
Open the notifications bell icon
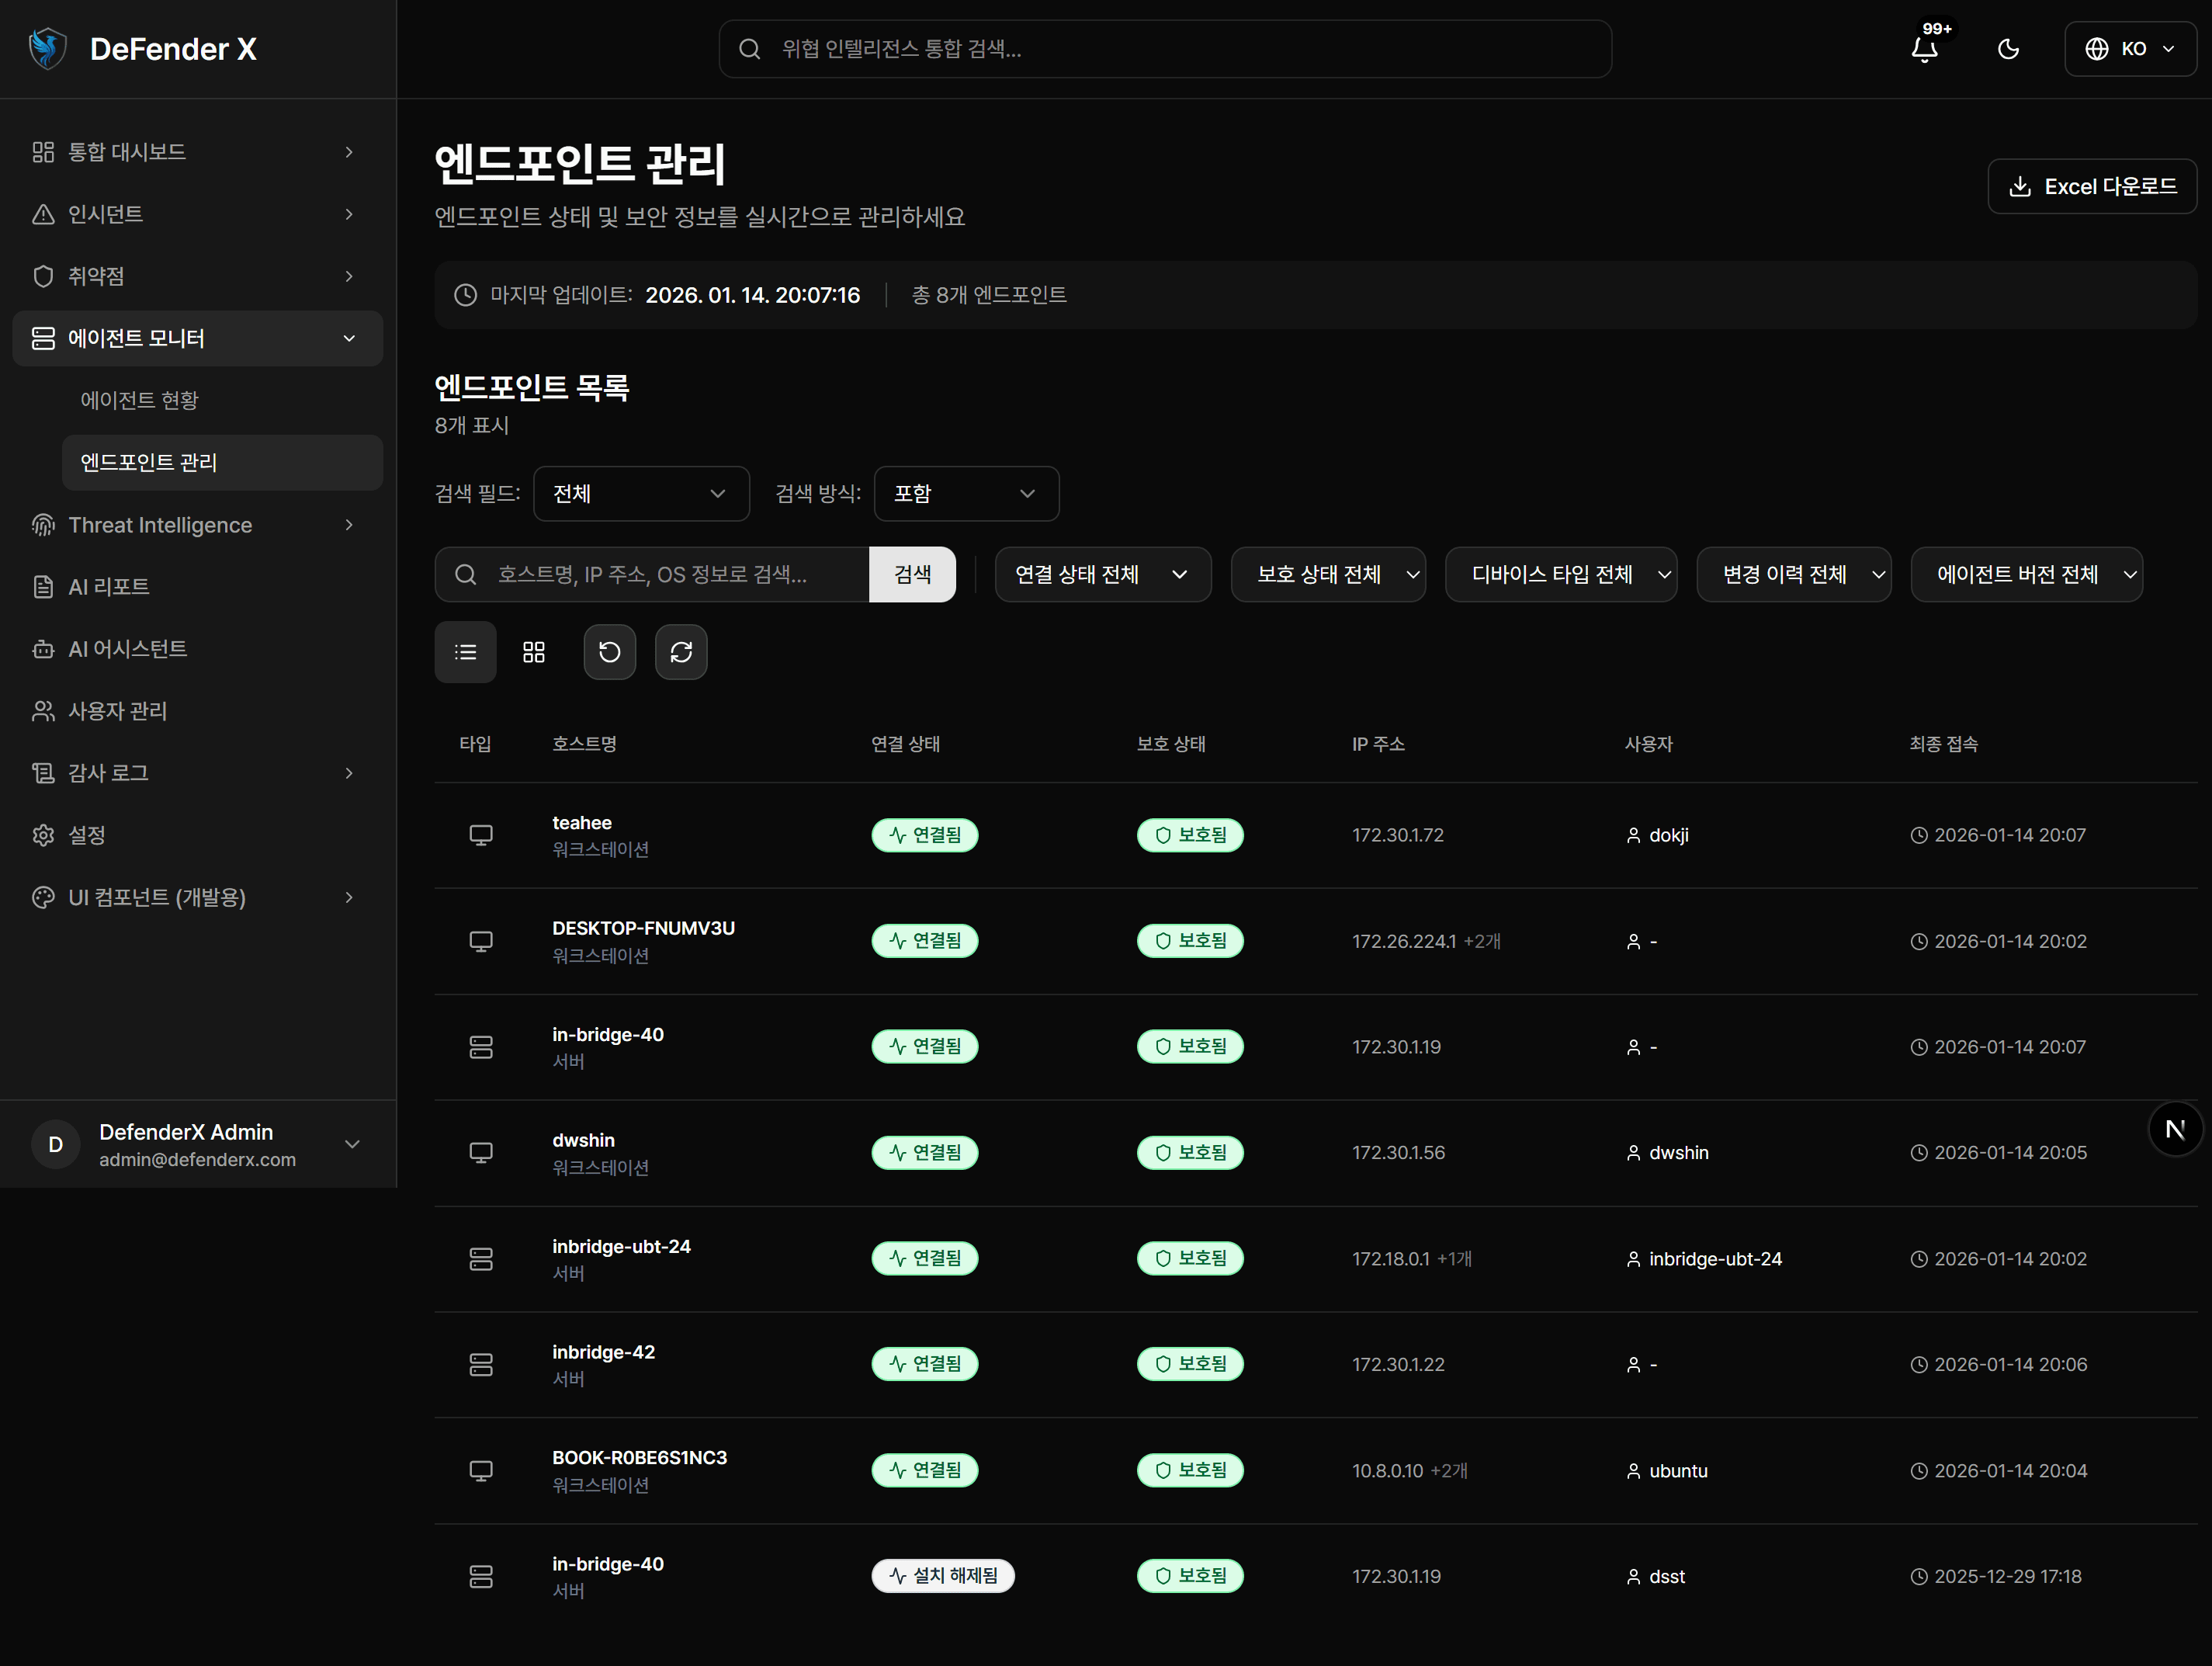[x=1924, y=49]
